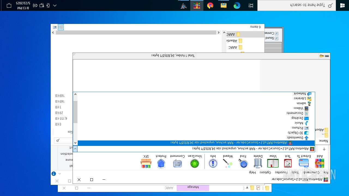349x196 pixels.
Task: Click the Delete toolbar icon
Action: pyautogui.click(x=258, y=163)
